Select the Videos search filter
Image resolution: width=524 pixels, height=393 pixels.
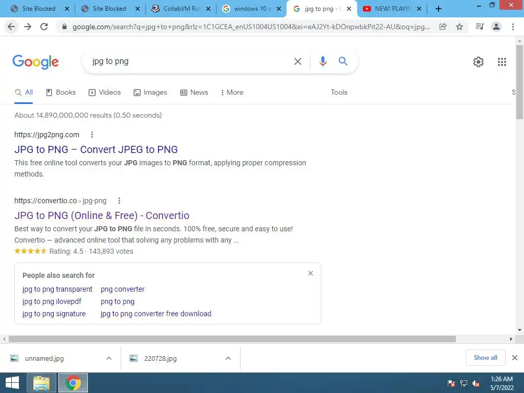tap(104, 93)
